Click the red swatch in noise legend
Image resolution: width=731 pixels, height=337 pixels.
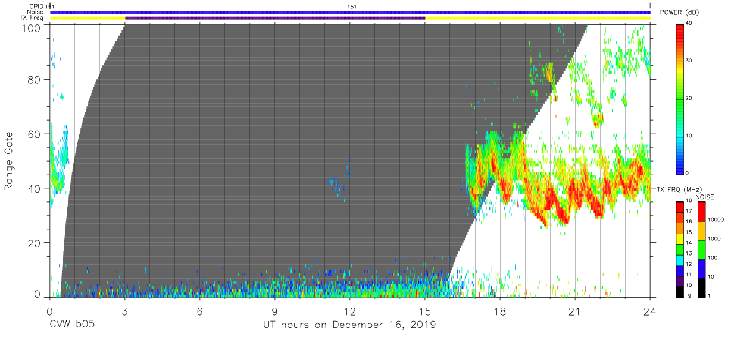point(701,211)
